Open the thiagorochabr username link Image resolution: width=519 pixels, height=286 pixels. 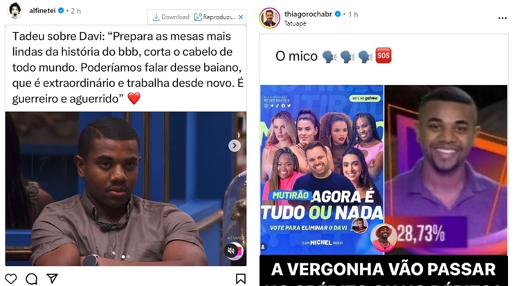point(308,15)
